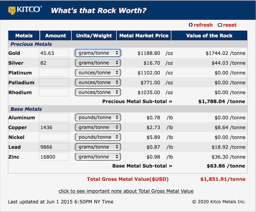This screenshot has height=212, width=256.
Task: Open the Aluminum units dropdown
Action: click(x=98, y=118)
